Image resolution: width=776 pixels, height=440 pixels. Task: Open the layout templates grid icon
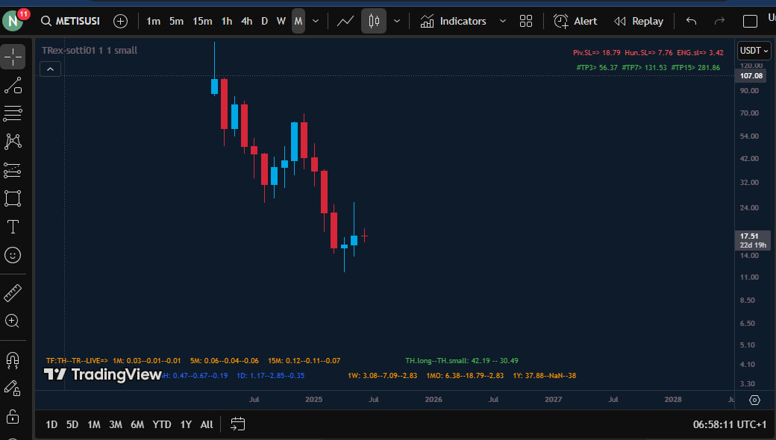(526, 21)
